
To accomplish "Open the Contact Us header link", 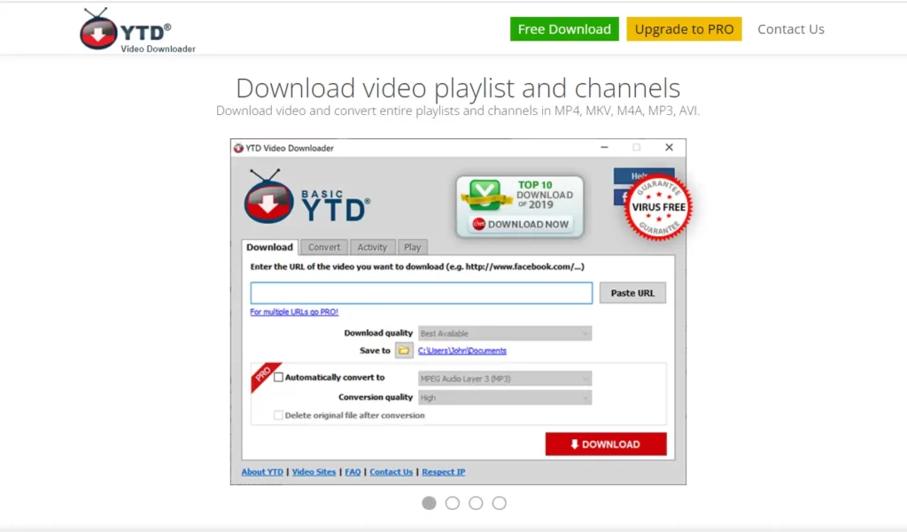I will [x=791, y=29].
